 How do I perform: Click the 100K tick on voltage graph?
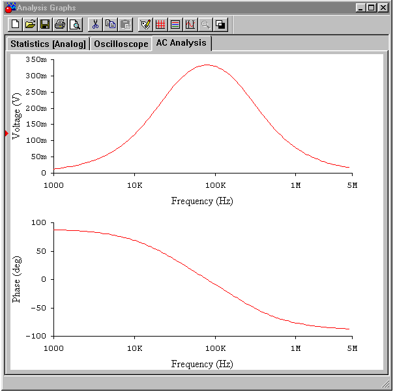click(215, 185)
